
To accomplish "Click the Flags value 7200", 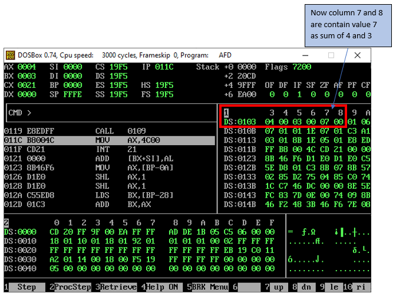I will point(302,67).
